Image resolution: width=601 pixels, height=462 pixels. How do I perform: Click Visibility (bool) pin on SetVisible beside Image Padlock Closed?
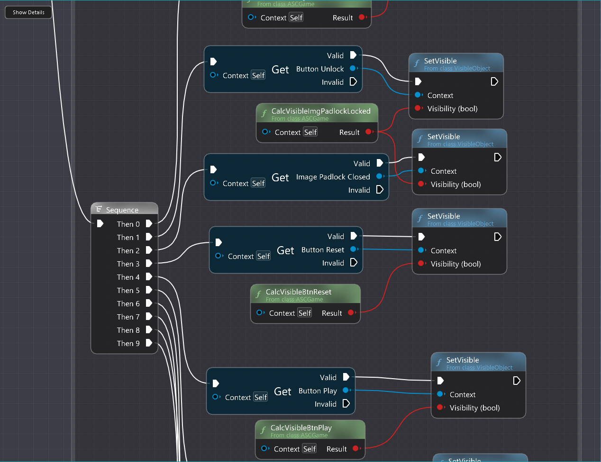tap(422, 184)
